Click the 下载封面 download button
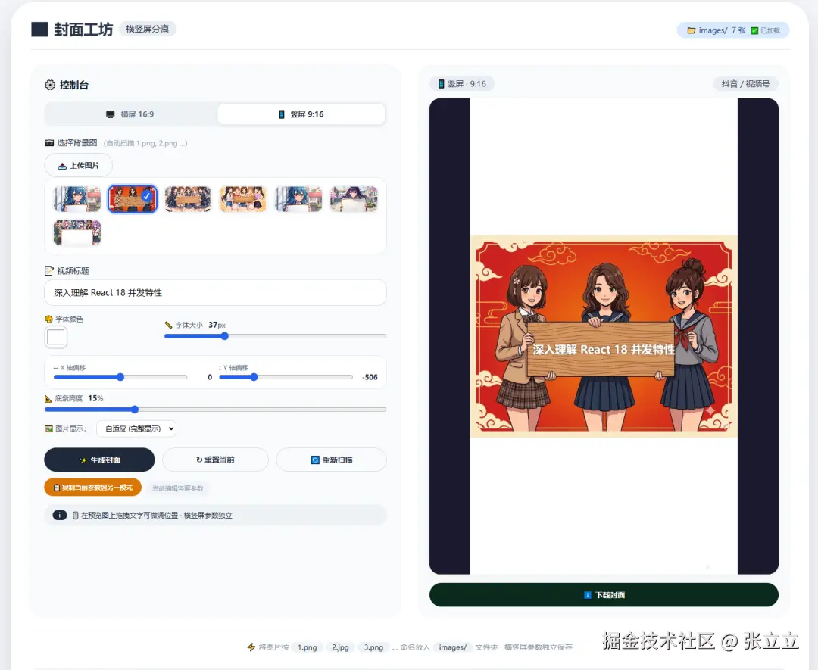The height and width of the screenshot is (670, 818). click(604, 595)
